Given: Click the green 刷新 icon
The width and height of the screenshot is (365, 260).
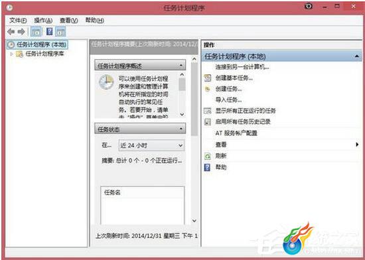Looking at the screenshot, I should [208, 156].
